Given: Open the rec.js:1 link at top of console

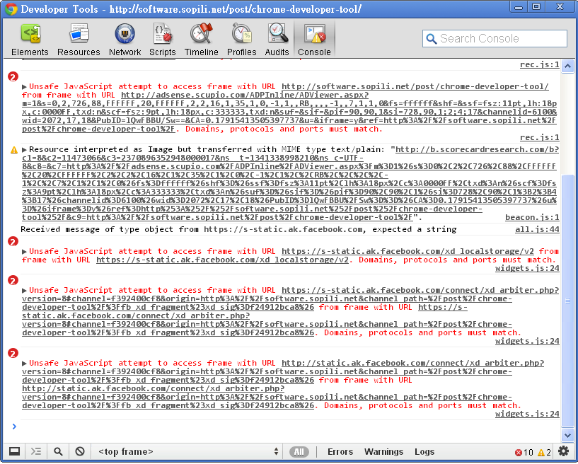Looking at the screenshot, I should 540,65.
